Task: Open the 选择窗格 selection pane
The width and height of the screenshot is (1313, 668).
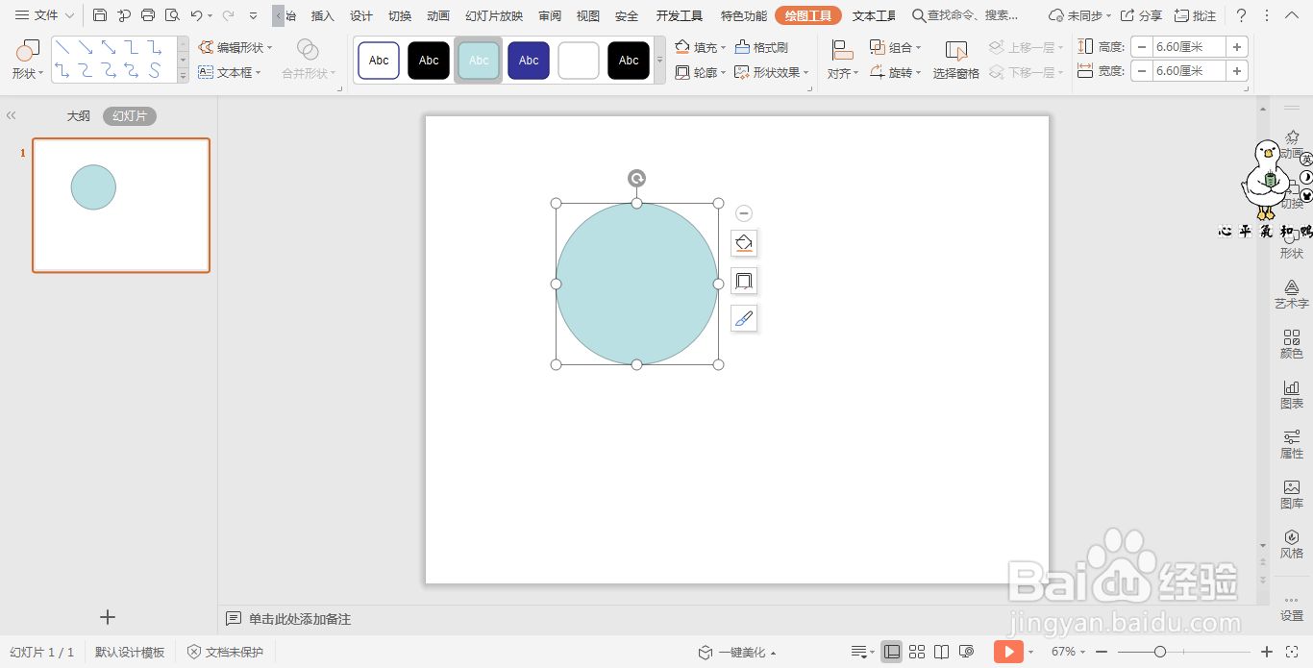Action: pos(956,60)
